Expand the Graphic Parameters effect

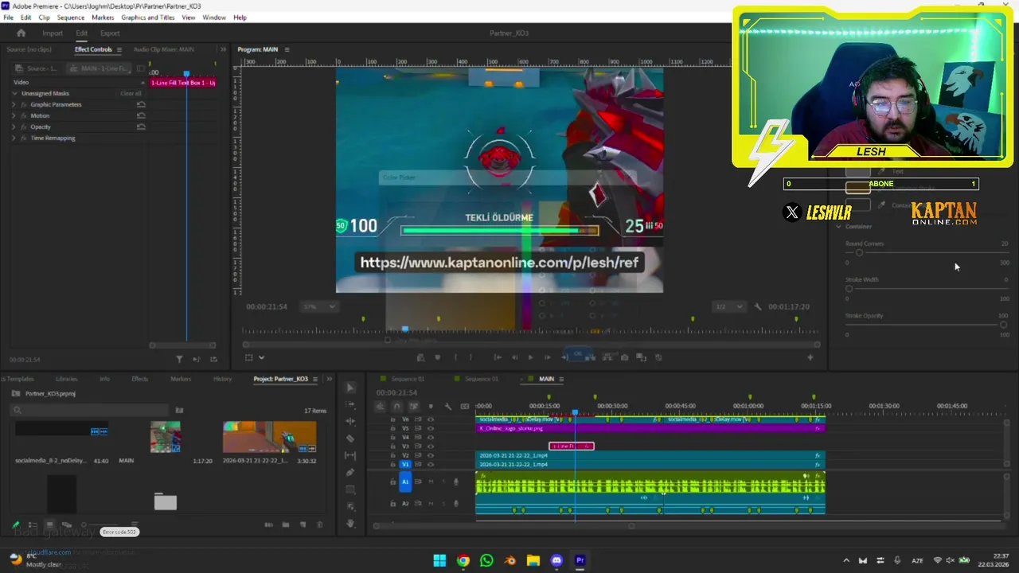point(14,104)
